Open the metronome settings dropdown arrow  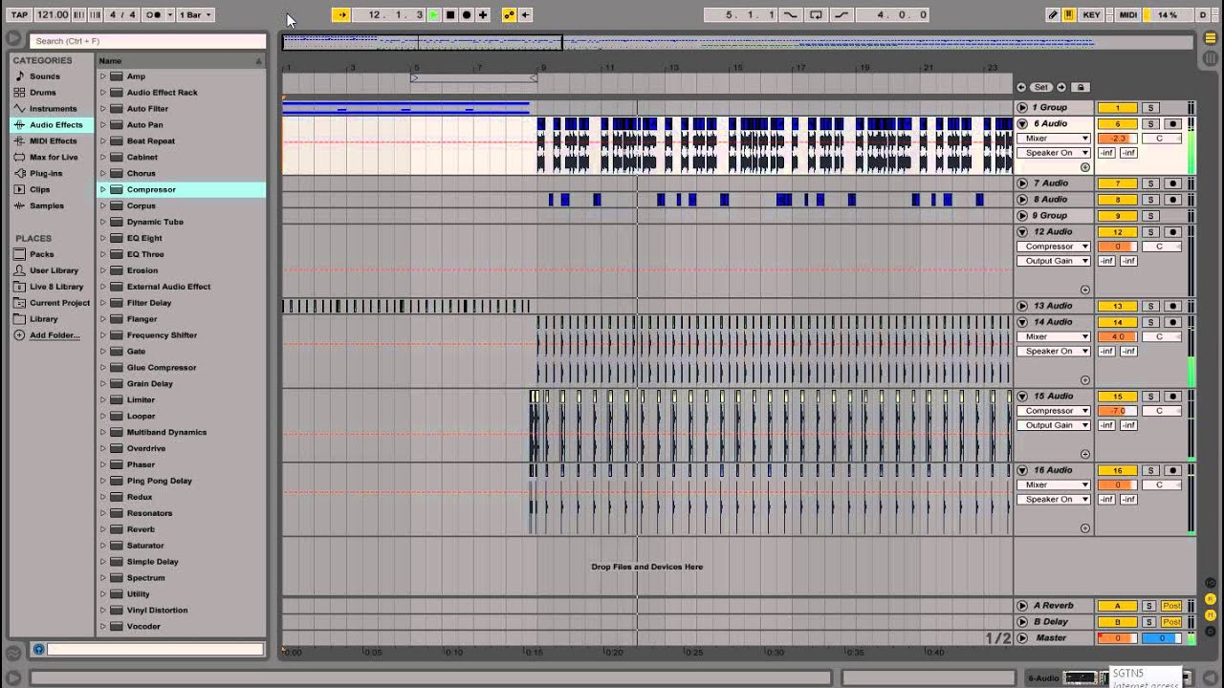coord(170,14)
